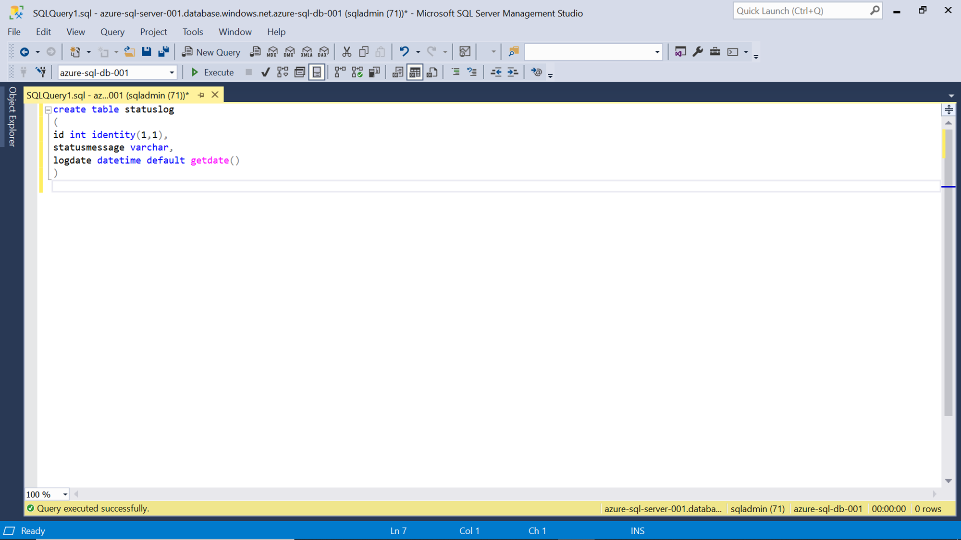
Task: Click the Undo arrow icon
Action: pos(404,52)
